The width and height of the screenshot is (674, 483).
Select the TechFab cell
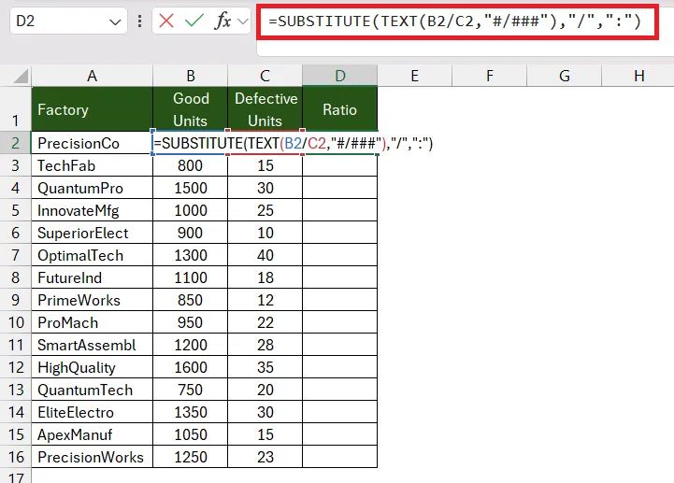point(92,165)
